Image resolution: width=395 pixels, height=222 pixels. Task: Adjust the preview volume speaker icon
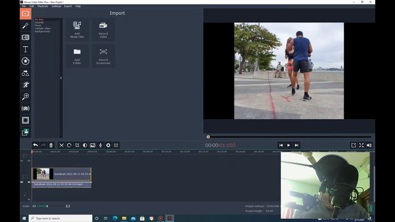369,146
